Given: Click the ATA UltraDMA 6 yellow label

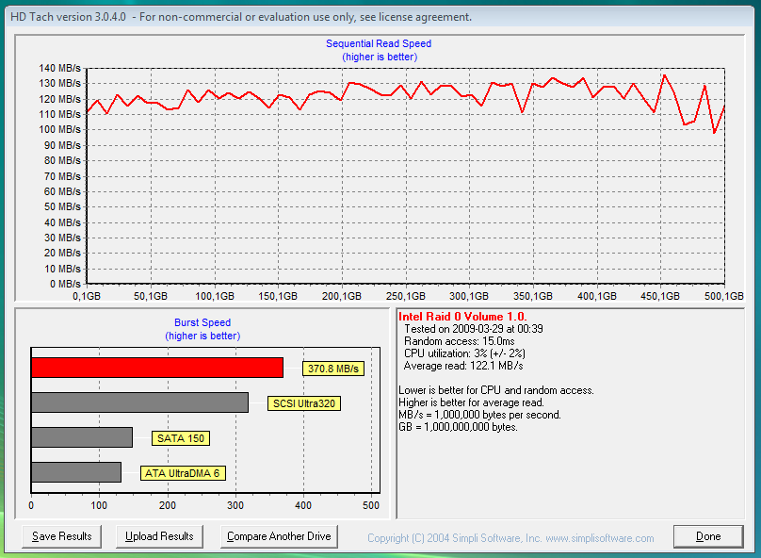Looking at the screenshot, I should (183, 473).
